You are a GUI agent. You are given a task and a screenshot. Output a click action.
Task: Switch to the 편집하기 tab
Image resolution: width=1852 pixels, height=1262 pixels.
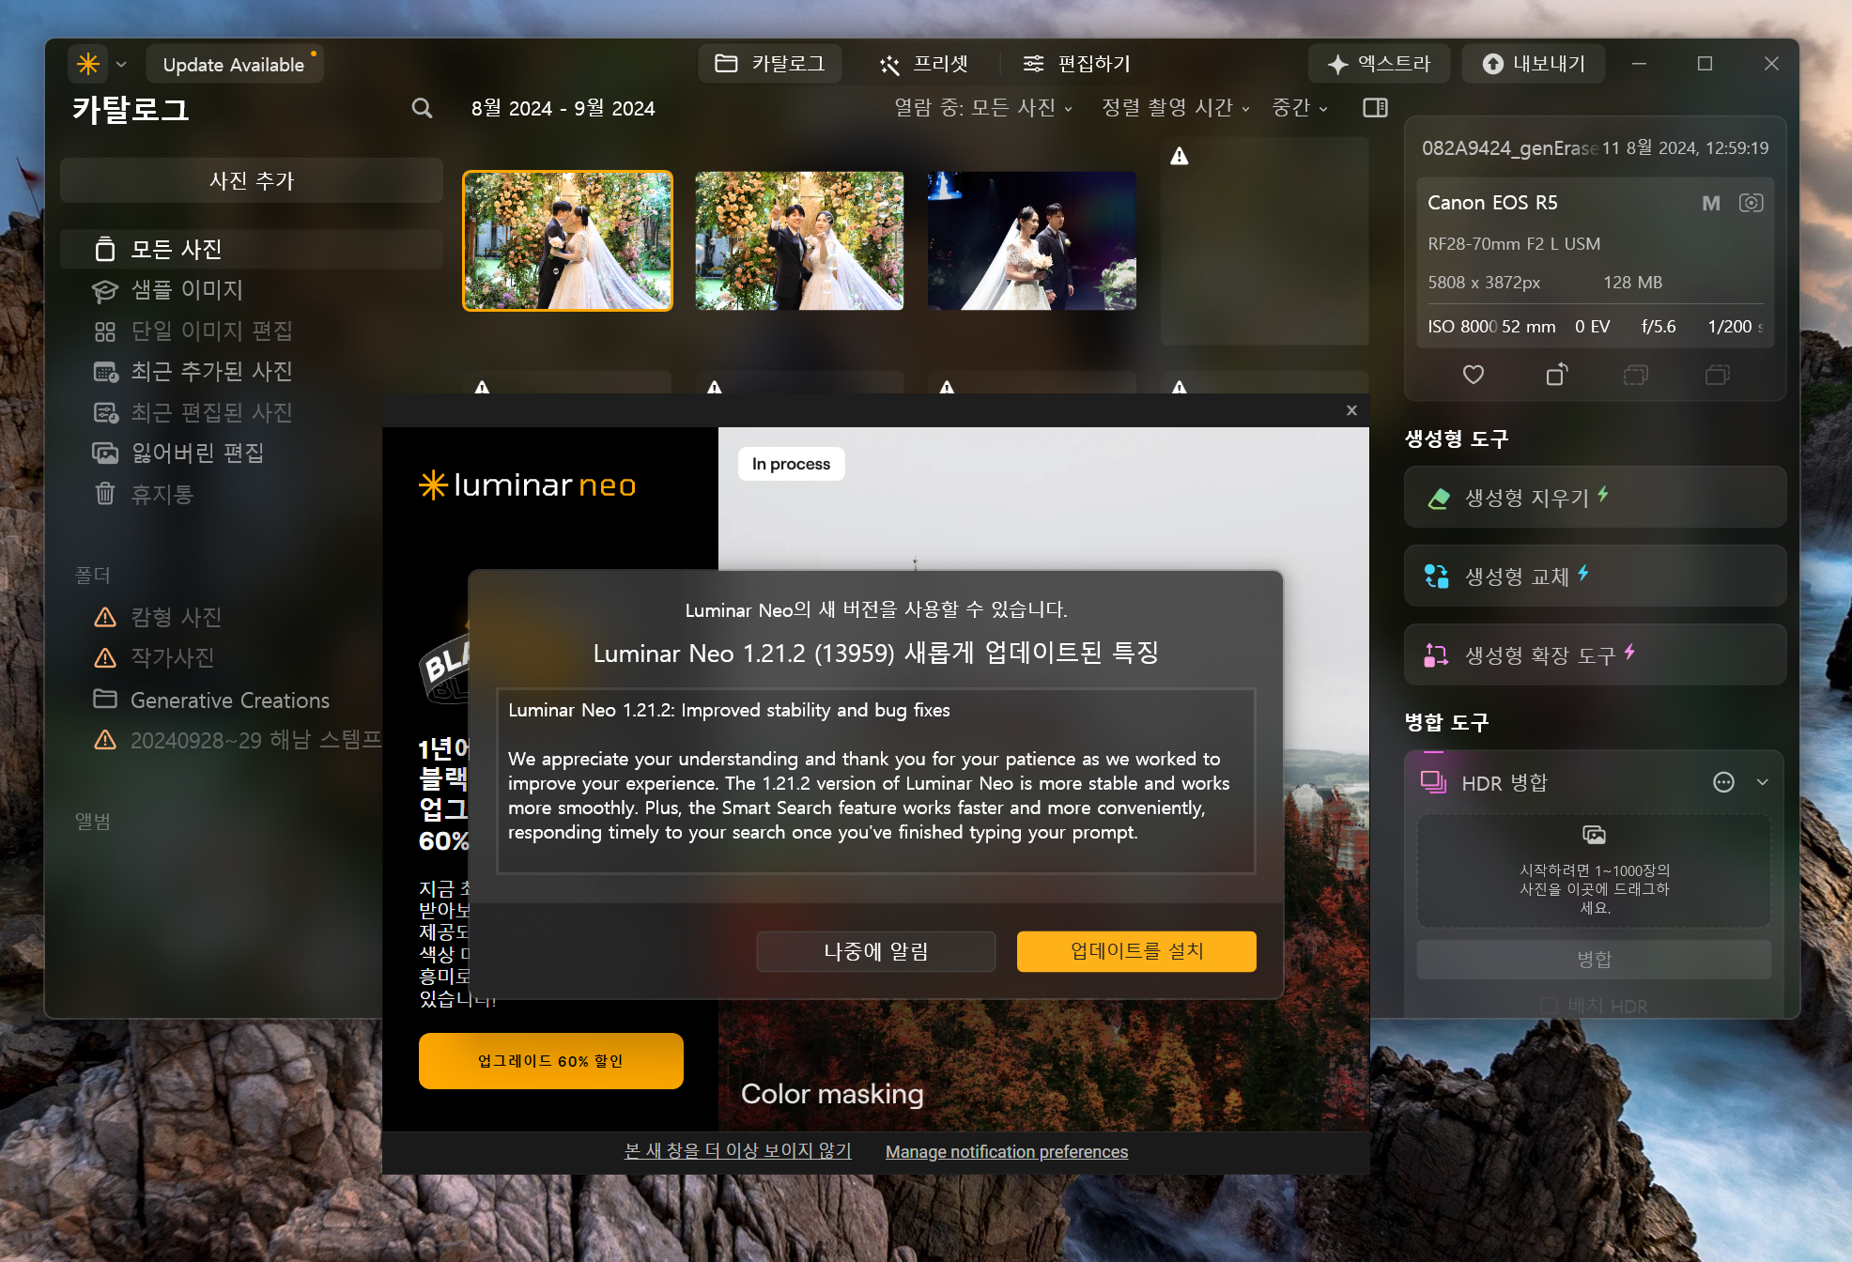point(1076,64)
